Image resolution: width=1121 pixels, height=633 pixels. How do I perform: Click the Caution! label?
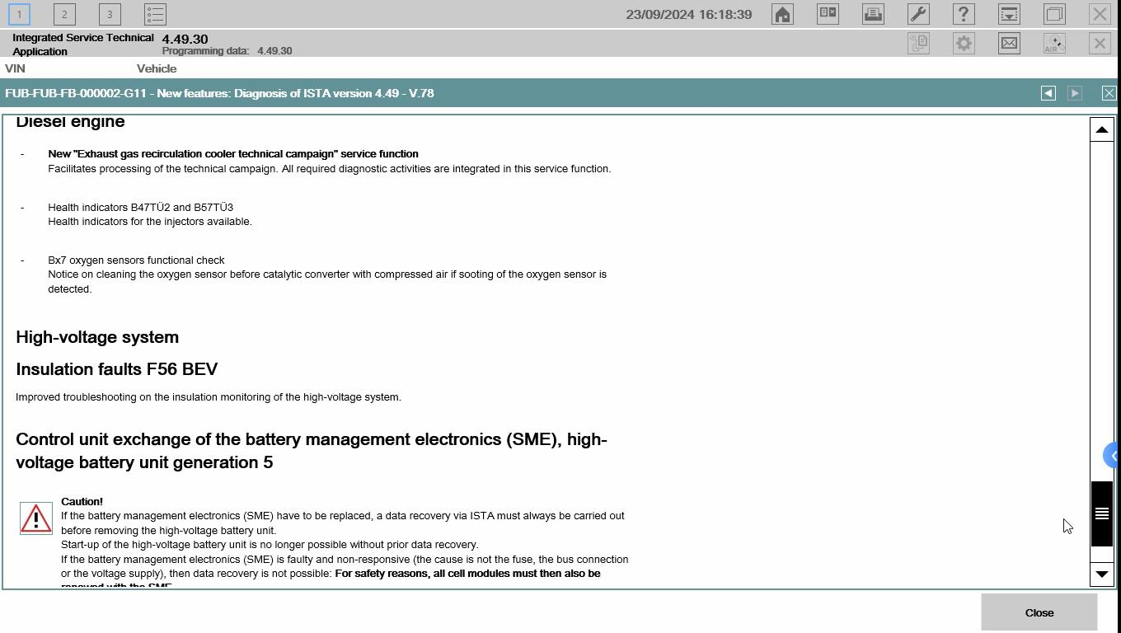click(82, 502)
